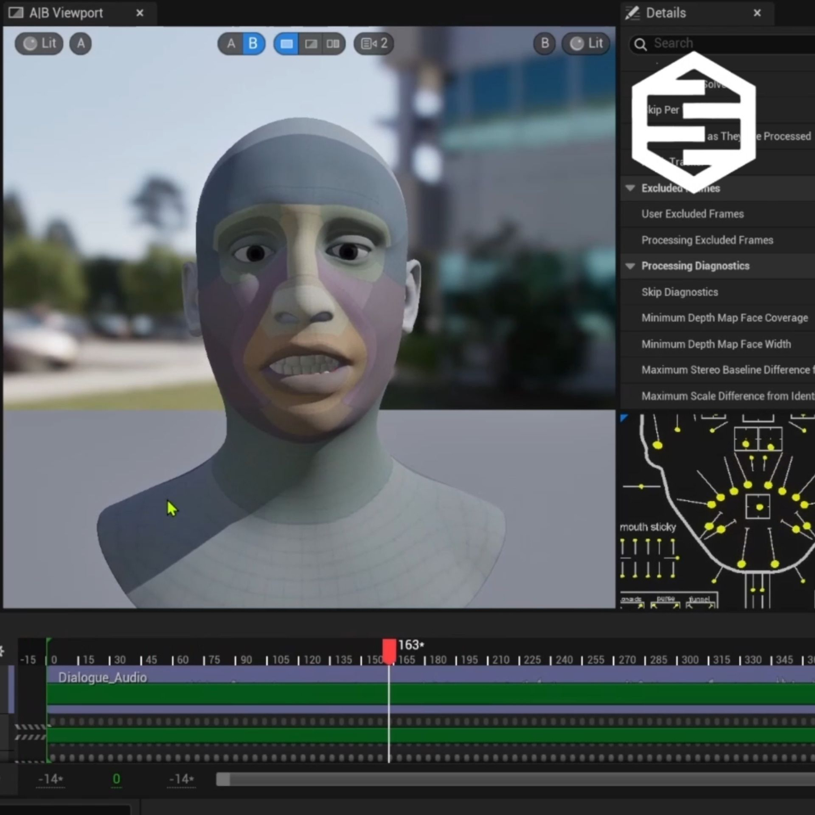Viewport: 815px width, 815px height.
Task: Switch to the A|B Viewport tab
Action: (x=66, y=13)
